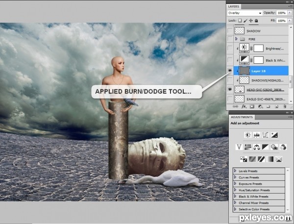Show the Brightness/Contrast adjustment layer
This screenshot has height=224, width=294.
pos(230,49)
